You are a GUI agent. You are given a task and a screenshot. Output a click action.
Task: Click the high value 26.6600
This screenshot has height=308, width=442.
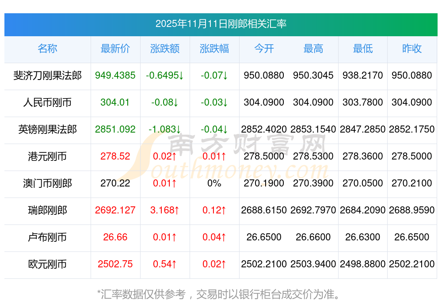click(313, 237)
